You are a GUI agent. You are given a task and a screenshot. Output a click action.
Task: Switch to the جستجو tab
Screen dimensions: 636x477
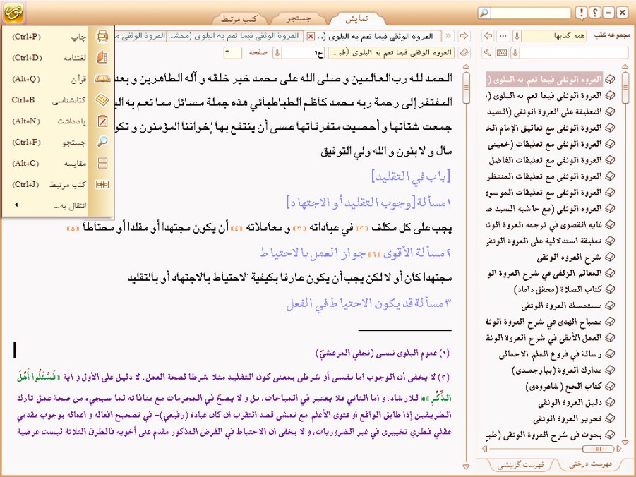299,18
